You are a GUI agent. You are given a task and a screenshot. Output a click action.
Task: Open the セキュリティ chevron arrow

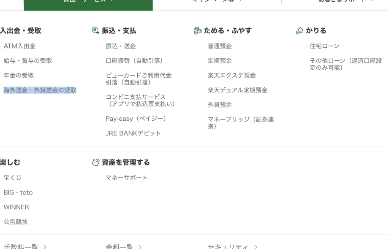(256, 247)
